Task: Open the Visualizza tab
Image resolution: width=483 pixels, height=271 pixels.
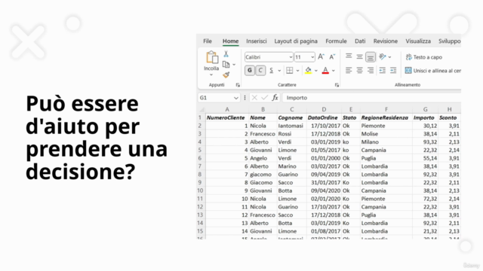Action: pyautogui.click(x=418, y=41)
